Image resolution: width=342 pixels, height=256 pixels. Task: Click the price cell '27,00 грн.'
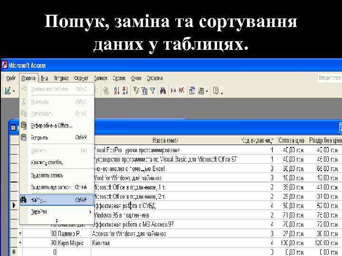(x=291, y=234)
